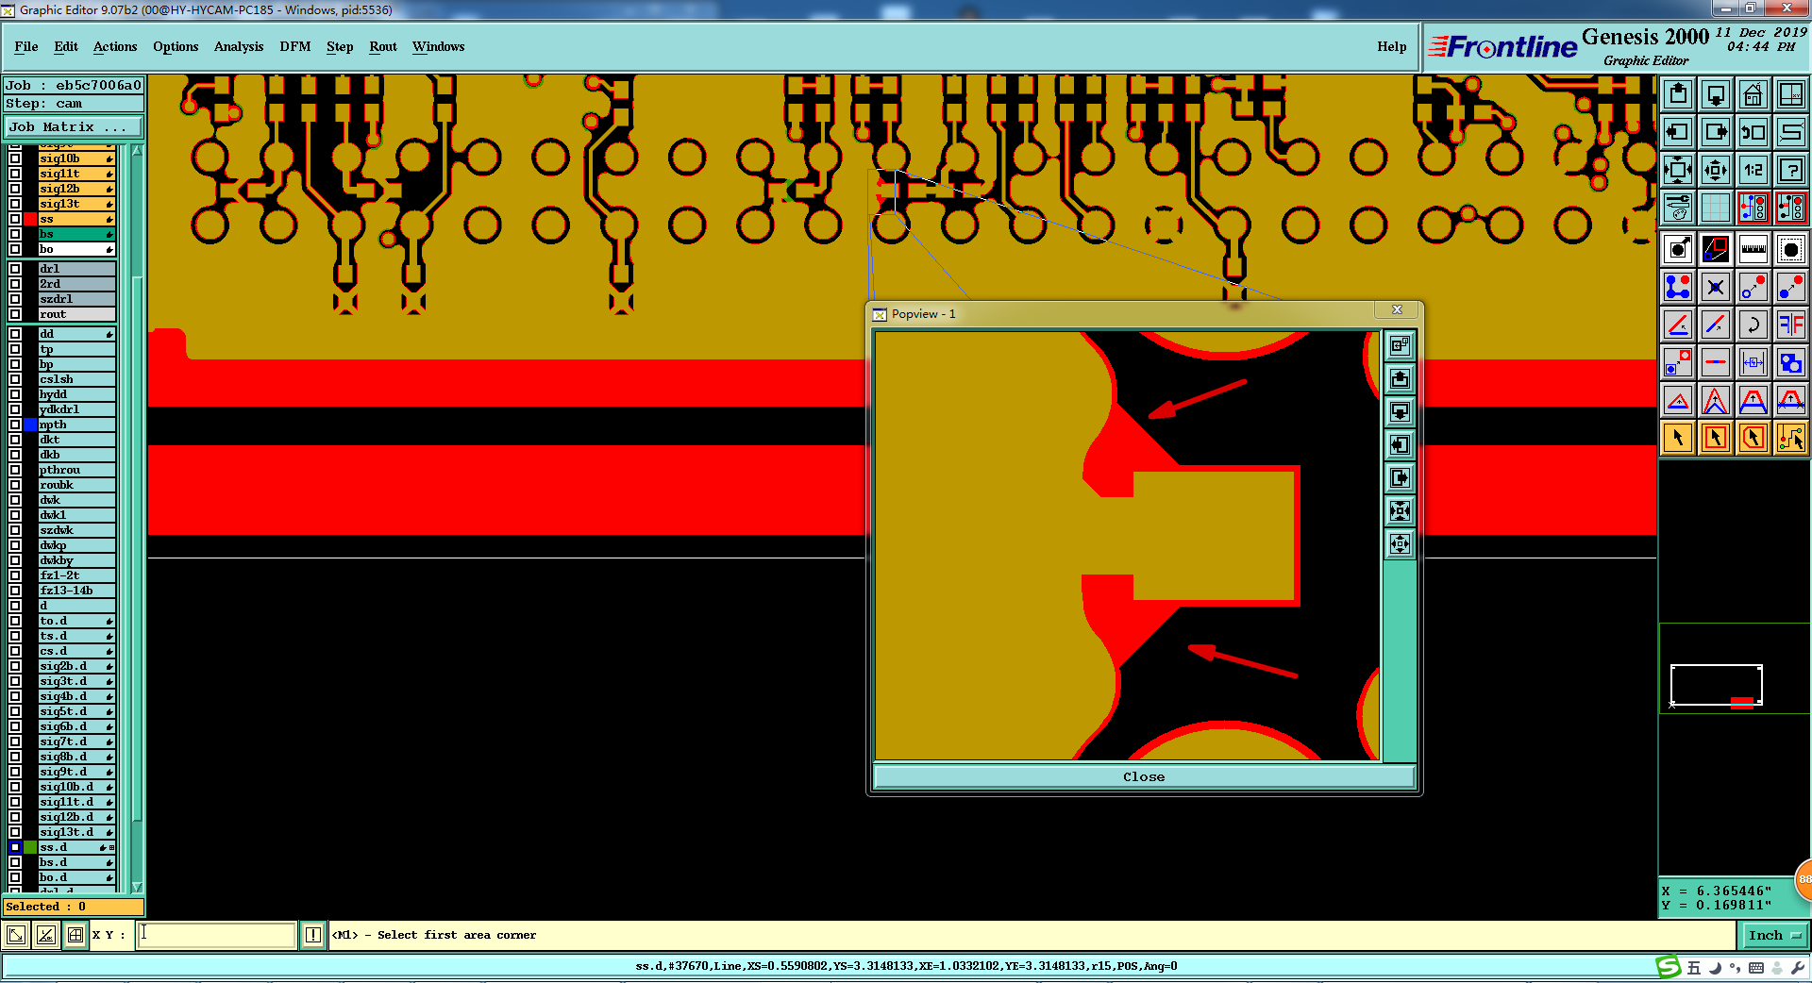
Task: Toggle the checkbox for layer mpth
Action: pyautogui.click(x=15, y=425)
